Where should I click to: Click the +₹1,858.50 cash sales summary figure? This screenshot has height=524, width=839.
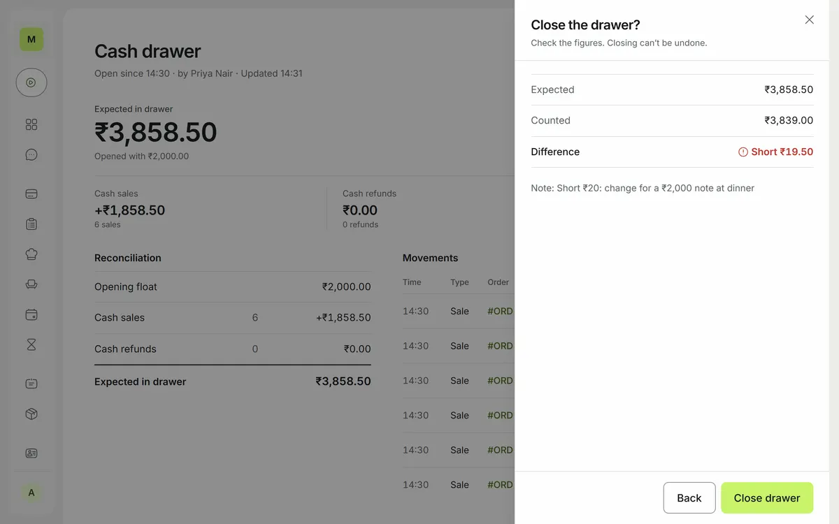pyautogui.click(x=129, y=210)
